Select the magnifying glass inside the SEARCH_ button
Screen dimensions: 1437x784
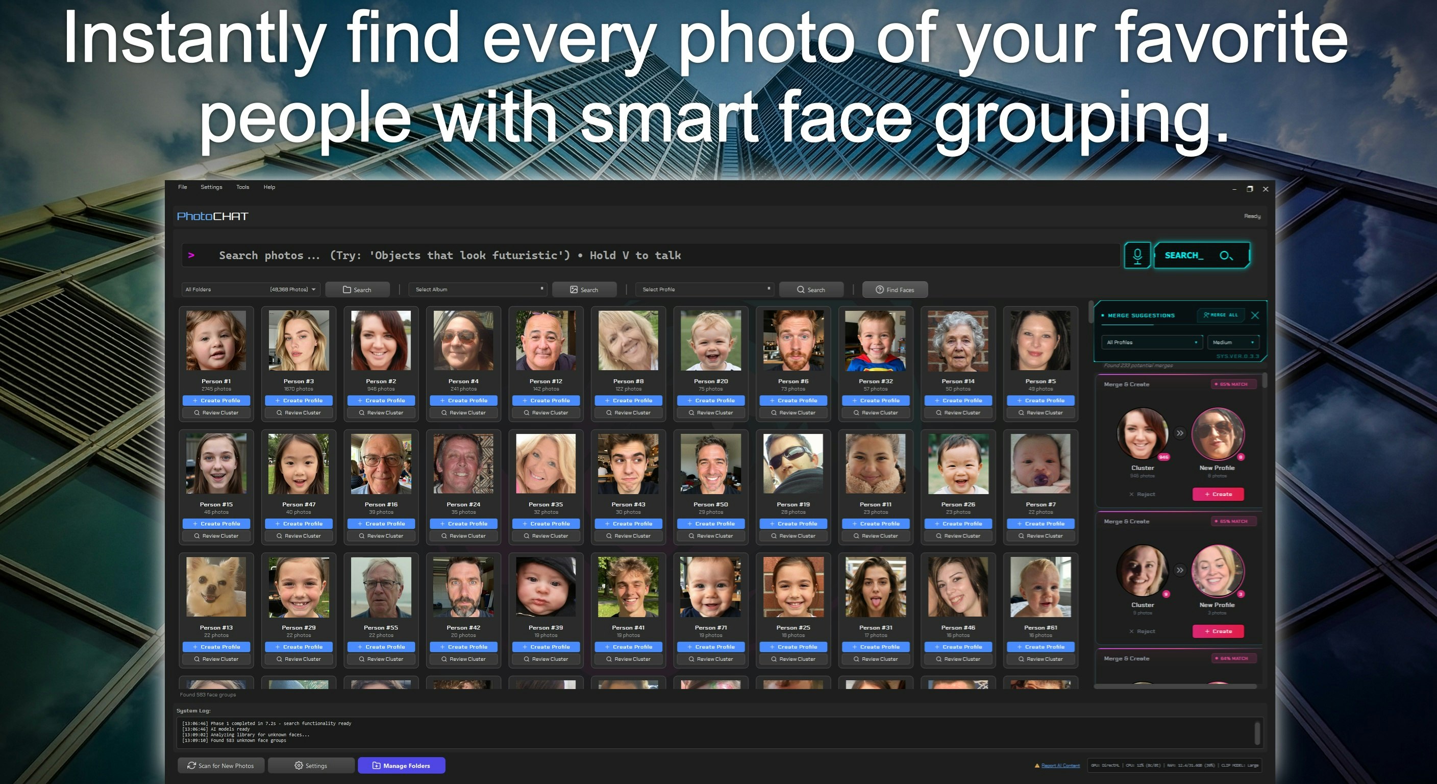(x=1227, y=256)
